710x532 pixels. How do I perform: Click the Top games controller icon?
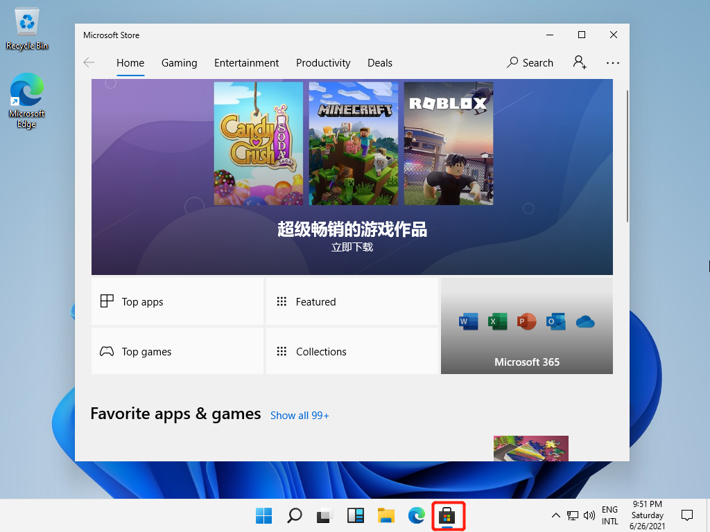(107, 351)
